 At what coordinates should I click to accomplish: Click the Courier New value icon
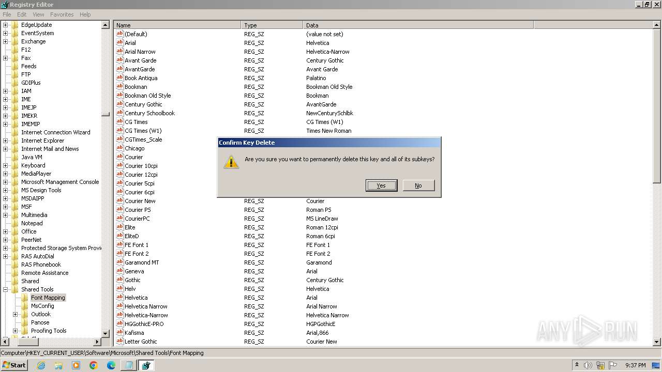pos(119,201)
